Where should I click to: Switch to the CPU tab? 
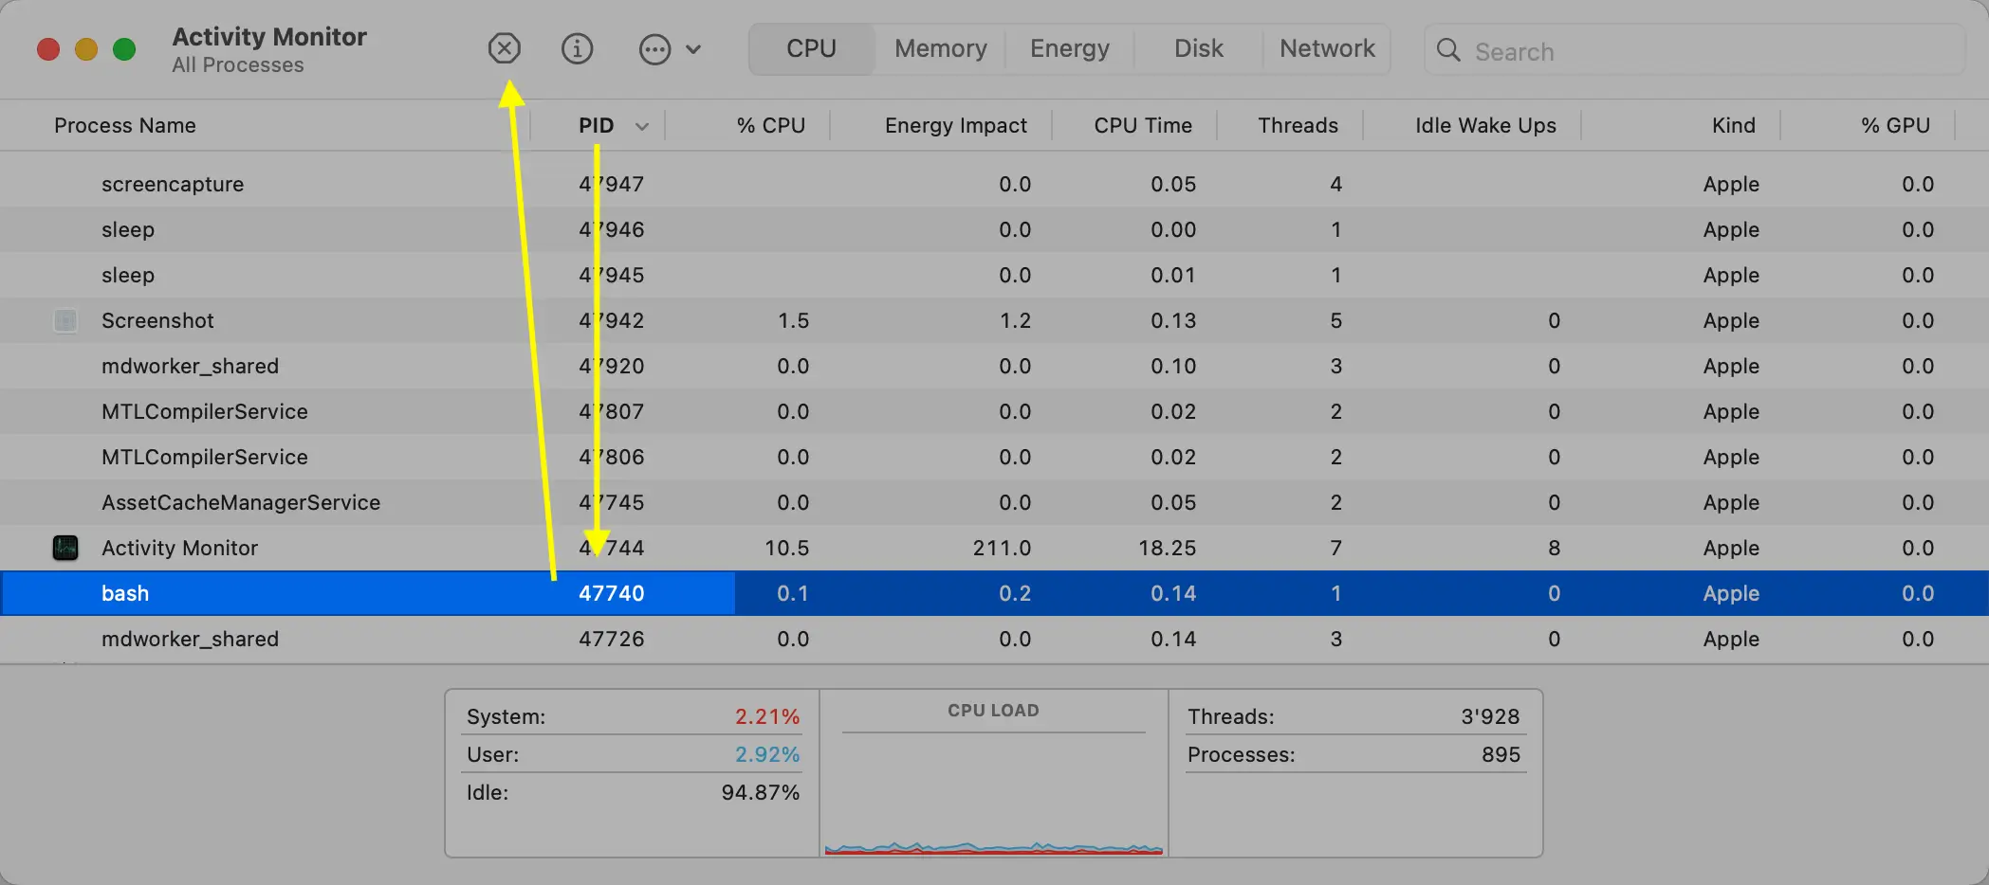click(811, 48)
